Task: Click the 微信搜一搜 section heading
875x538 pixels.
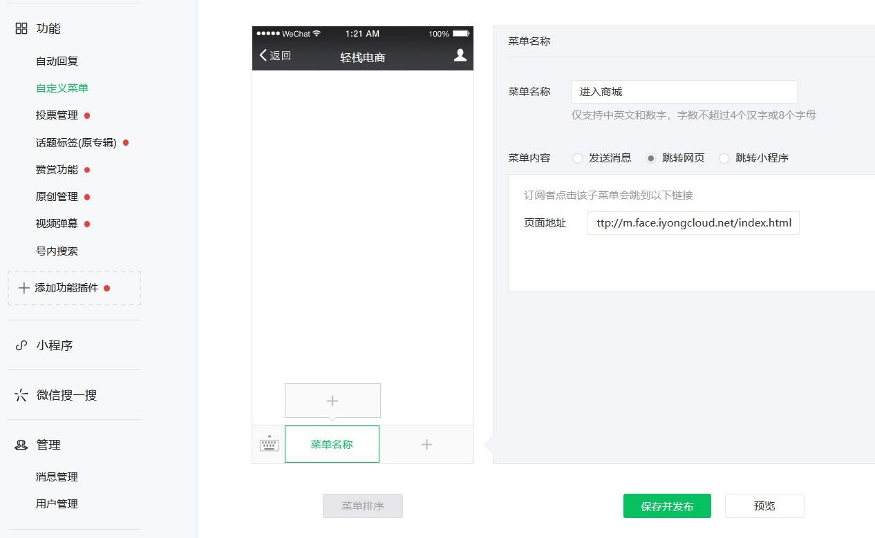Action: pyautogui.click(x=66, y=395)
